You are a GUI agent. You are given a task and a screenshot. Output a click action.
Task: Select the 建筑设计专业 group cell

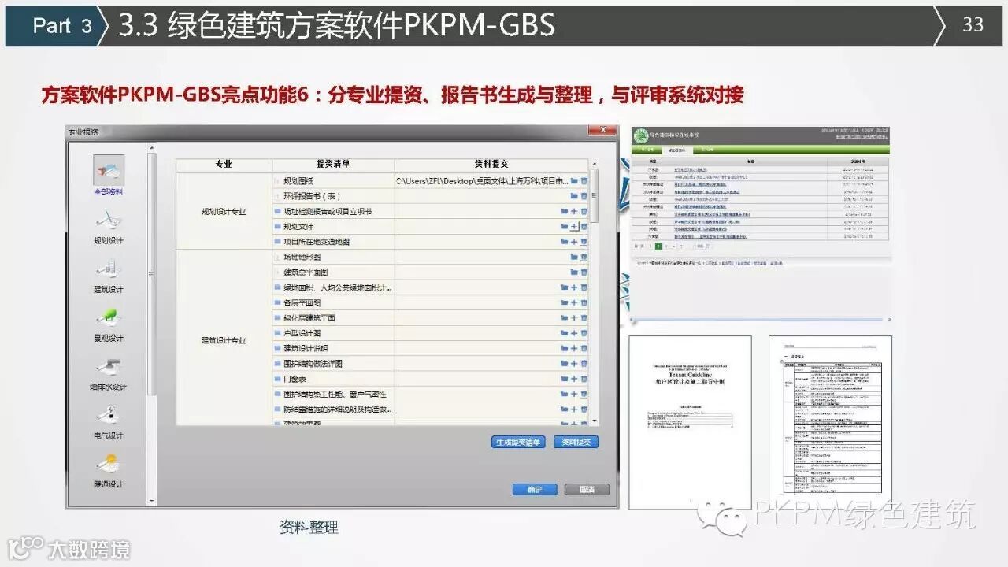224,340
